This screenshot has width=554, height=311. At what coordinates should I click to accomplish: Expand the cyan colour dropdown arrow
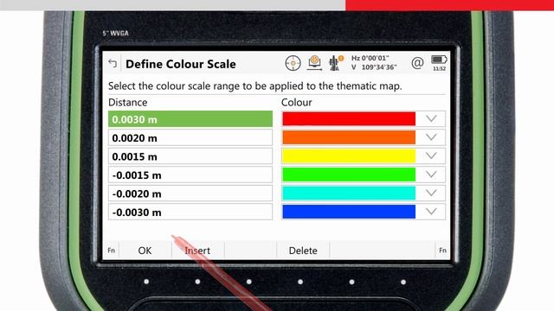click(x=431, y=193)
